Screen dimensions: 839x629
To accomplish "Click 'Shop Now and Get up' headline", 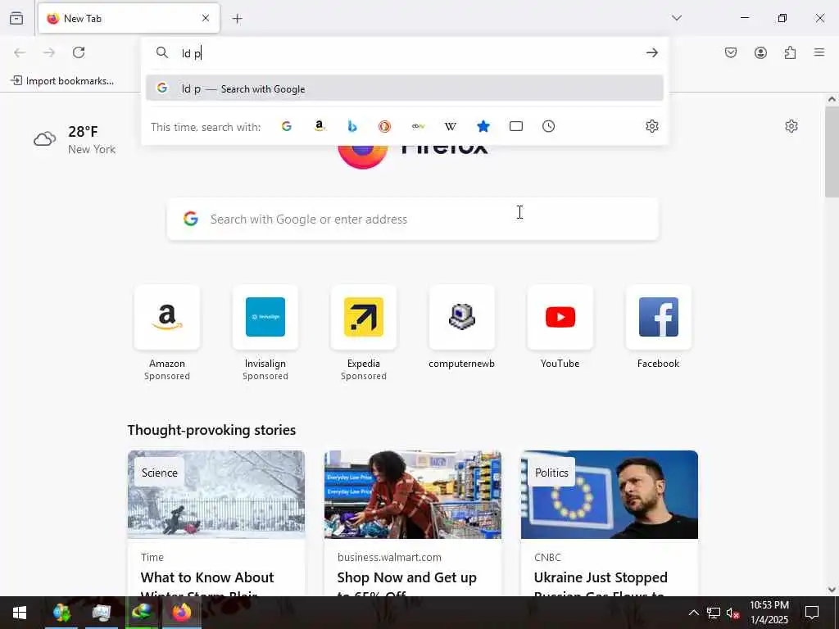I will [406, 577].
